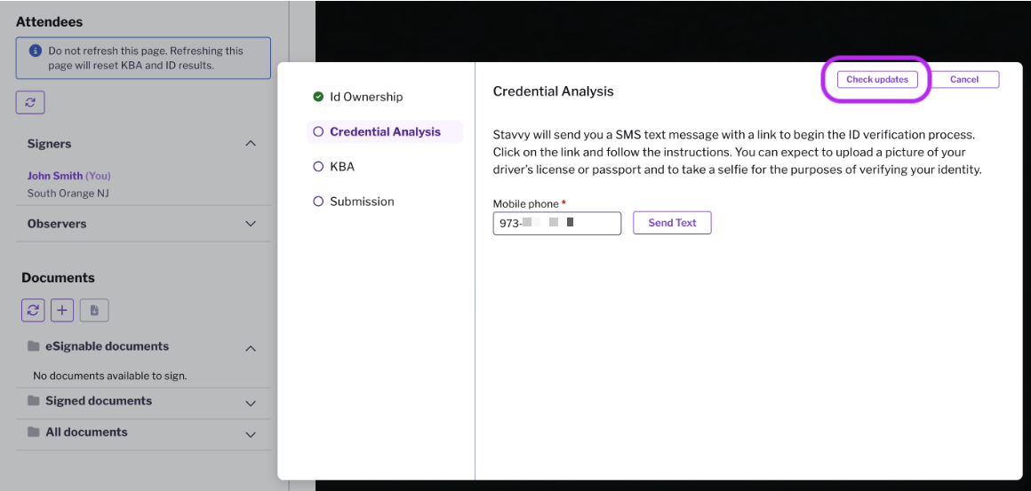Select the KBA step circle

tap(318, 167)
